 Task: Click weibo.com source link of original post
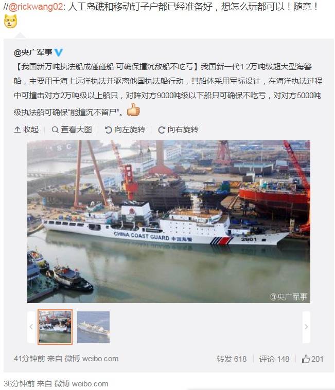[x=100, y=359]
